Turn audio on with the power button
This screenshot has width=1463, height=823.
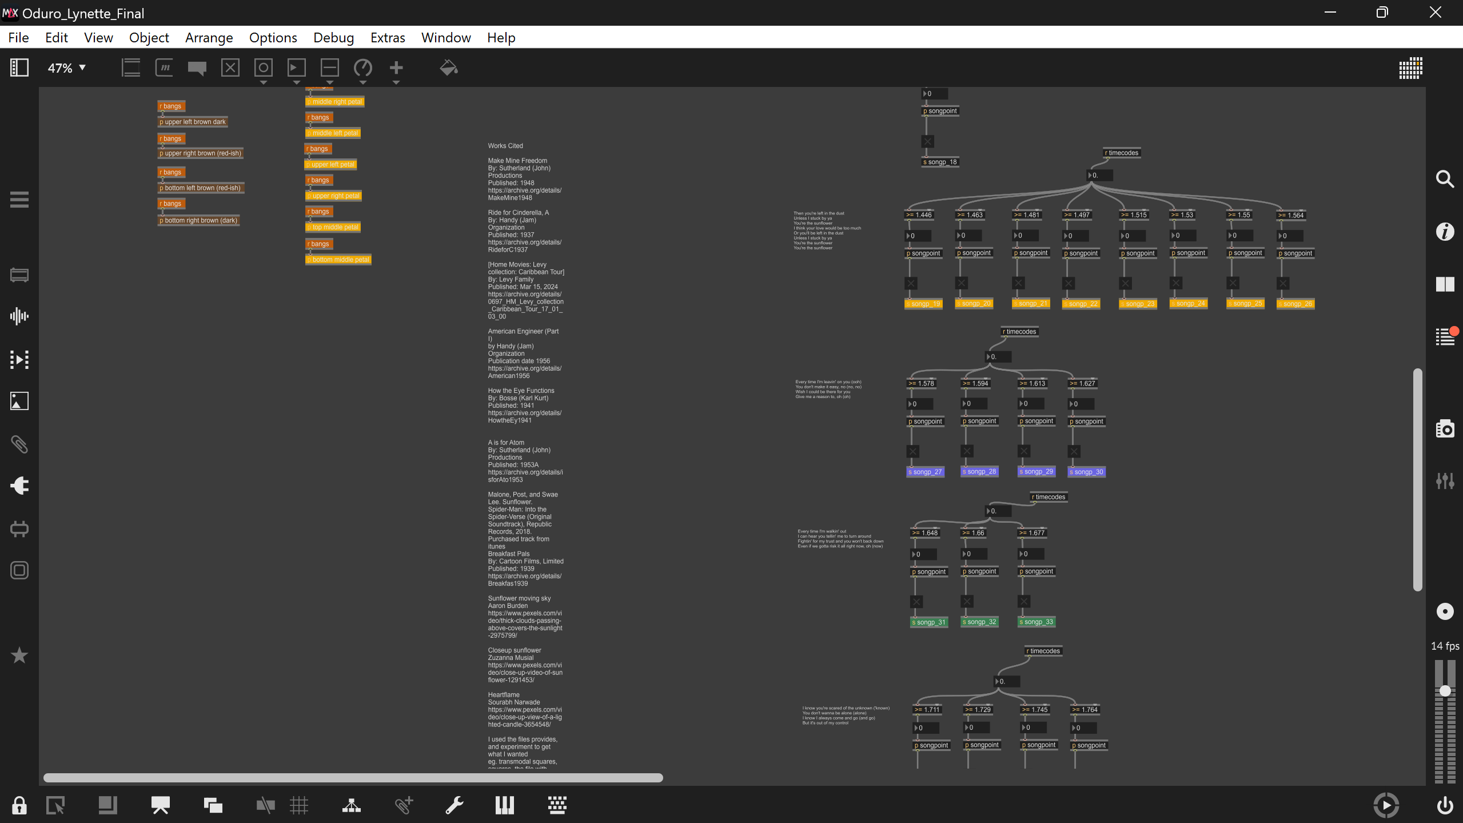pos(1445,805)
